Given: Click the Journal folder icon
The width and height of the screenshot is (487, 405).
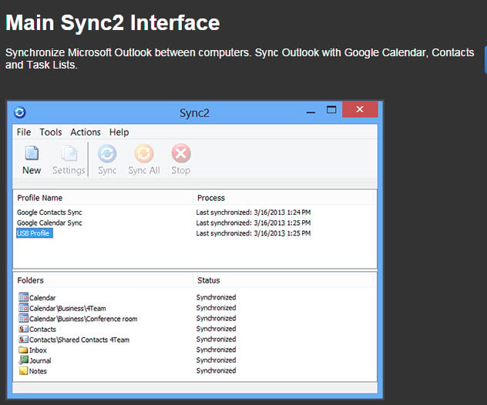Looking at the screenshot, I should point(23,360).
